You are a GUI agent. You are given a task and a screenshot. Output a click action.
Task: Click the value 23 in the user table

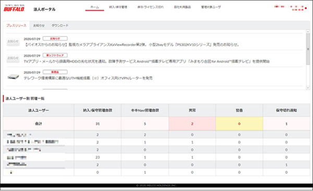click(98, 157)
